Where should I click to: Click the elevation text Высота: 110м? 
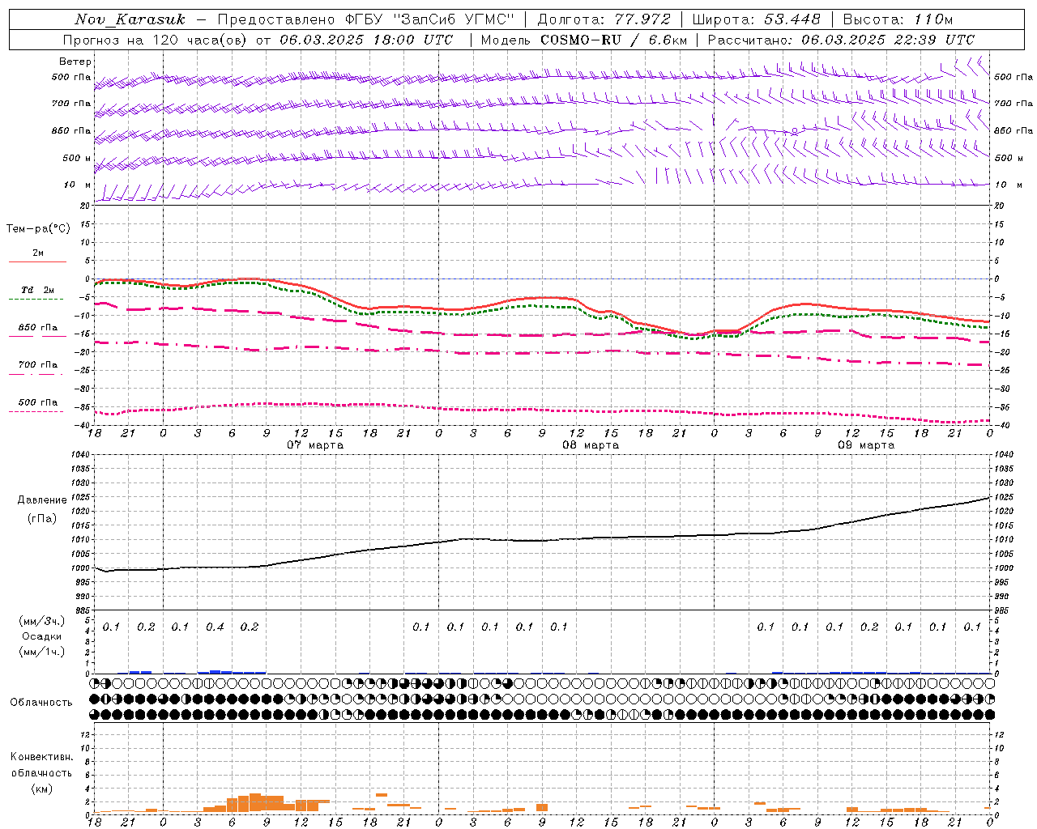point(898,19)
